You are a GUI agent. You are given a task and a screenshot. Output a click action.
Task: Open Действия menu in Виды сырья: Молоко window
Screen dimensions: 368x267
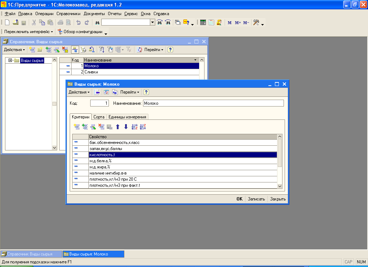[x=79, y=92]
